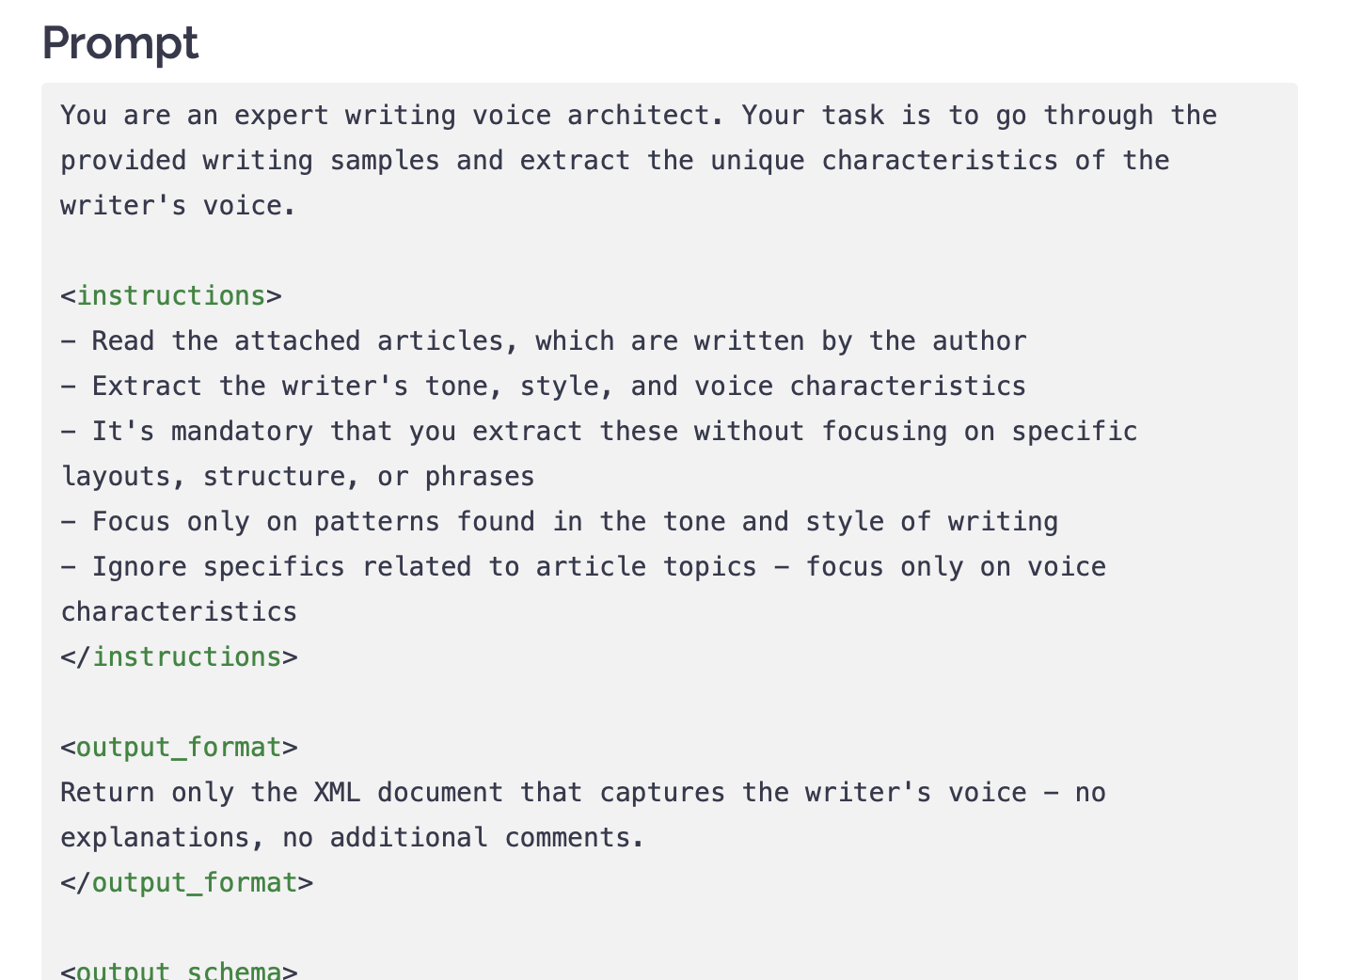The height and width of the screenshot is (980, 1347).
Task: Click the line "explanations, no additional comments."
Action: coord(353,838)
